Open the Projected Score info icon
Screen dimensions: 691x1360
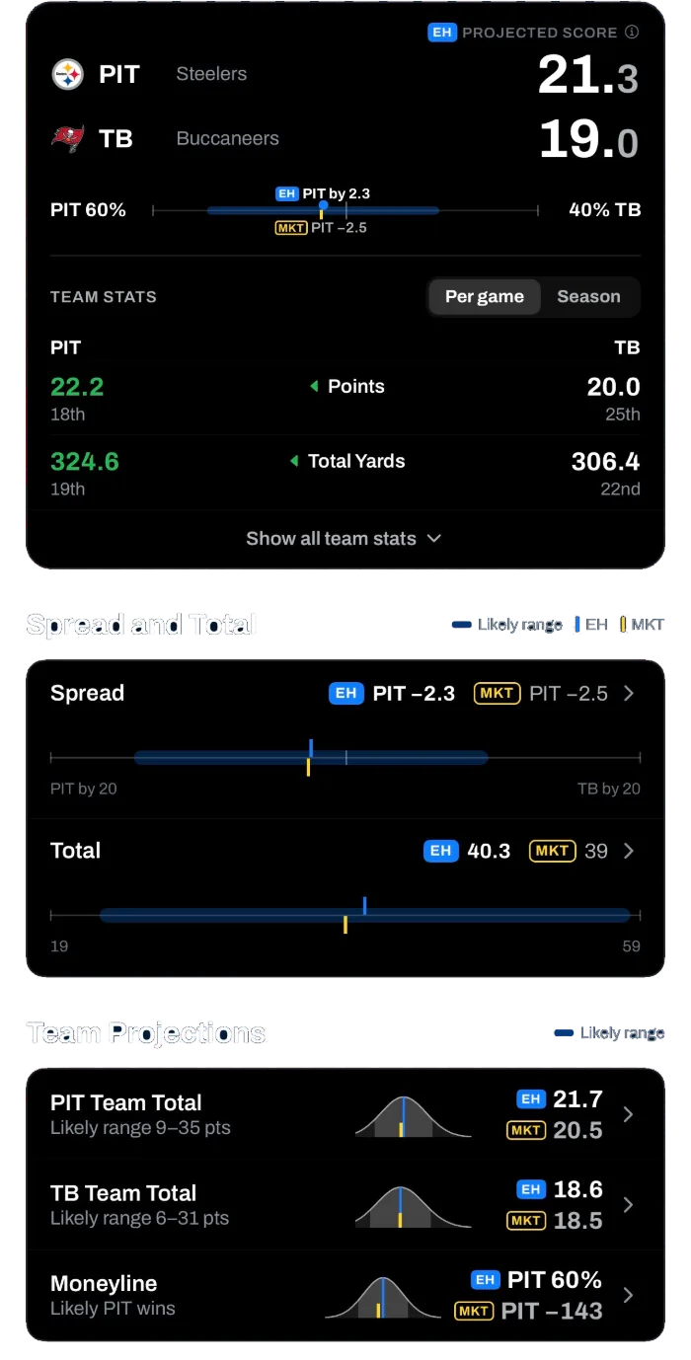[632, 32]
